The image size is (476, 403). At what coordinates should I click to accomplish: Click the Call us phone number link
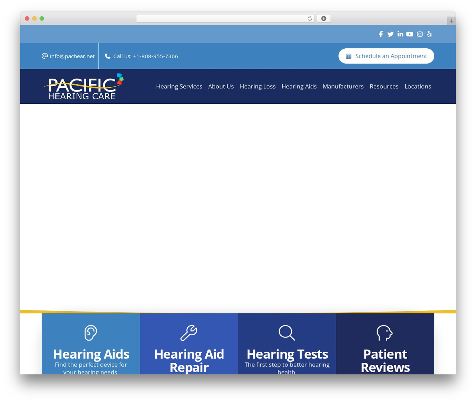coord(141,56)
